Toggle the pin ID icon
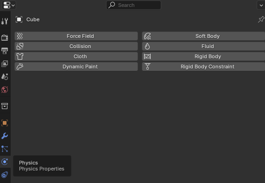 point(261,19)
